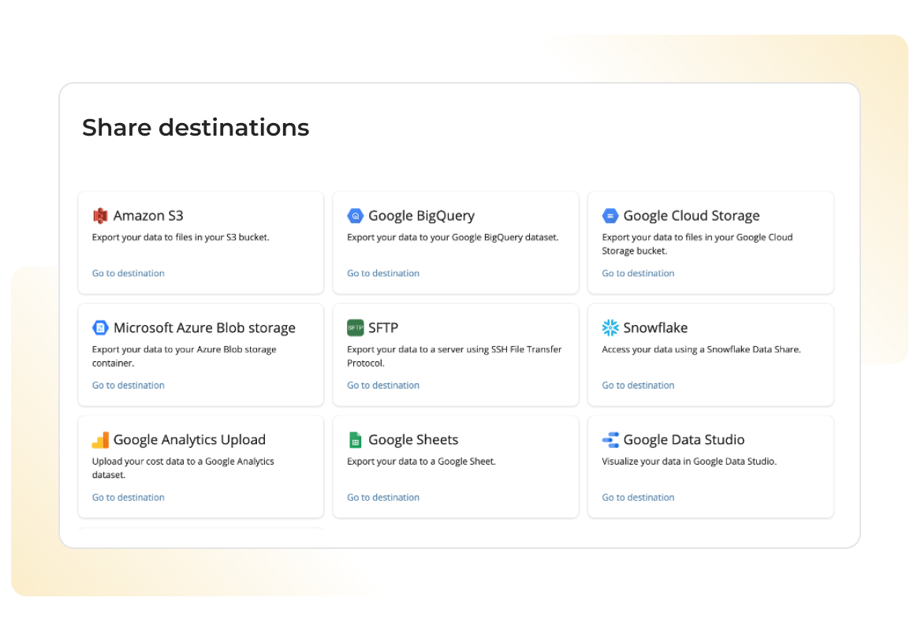Image resolution: width=921 pixels, height=631 pixels.
Task: Follow Go to destination for Google Analytics Upload
Action: click(128, 498)
